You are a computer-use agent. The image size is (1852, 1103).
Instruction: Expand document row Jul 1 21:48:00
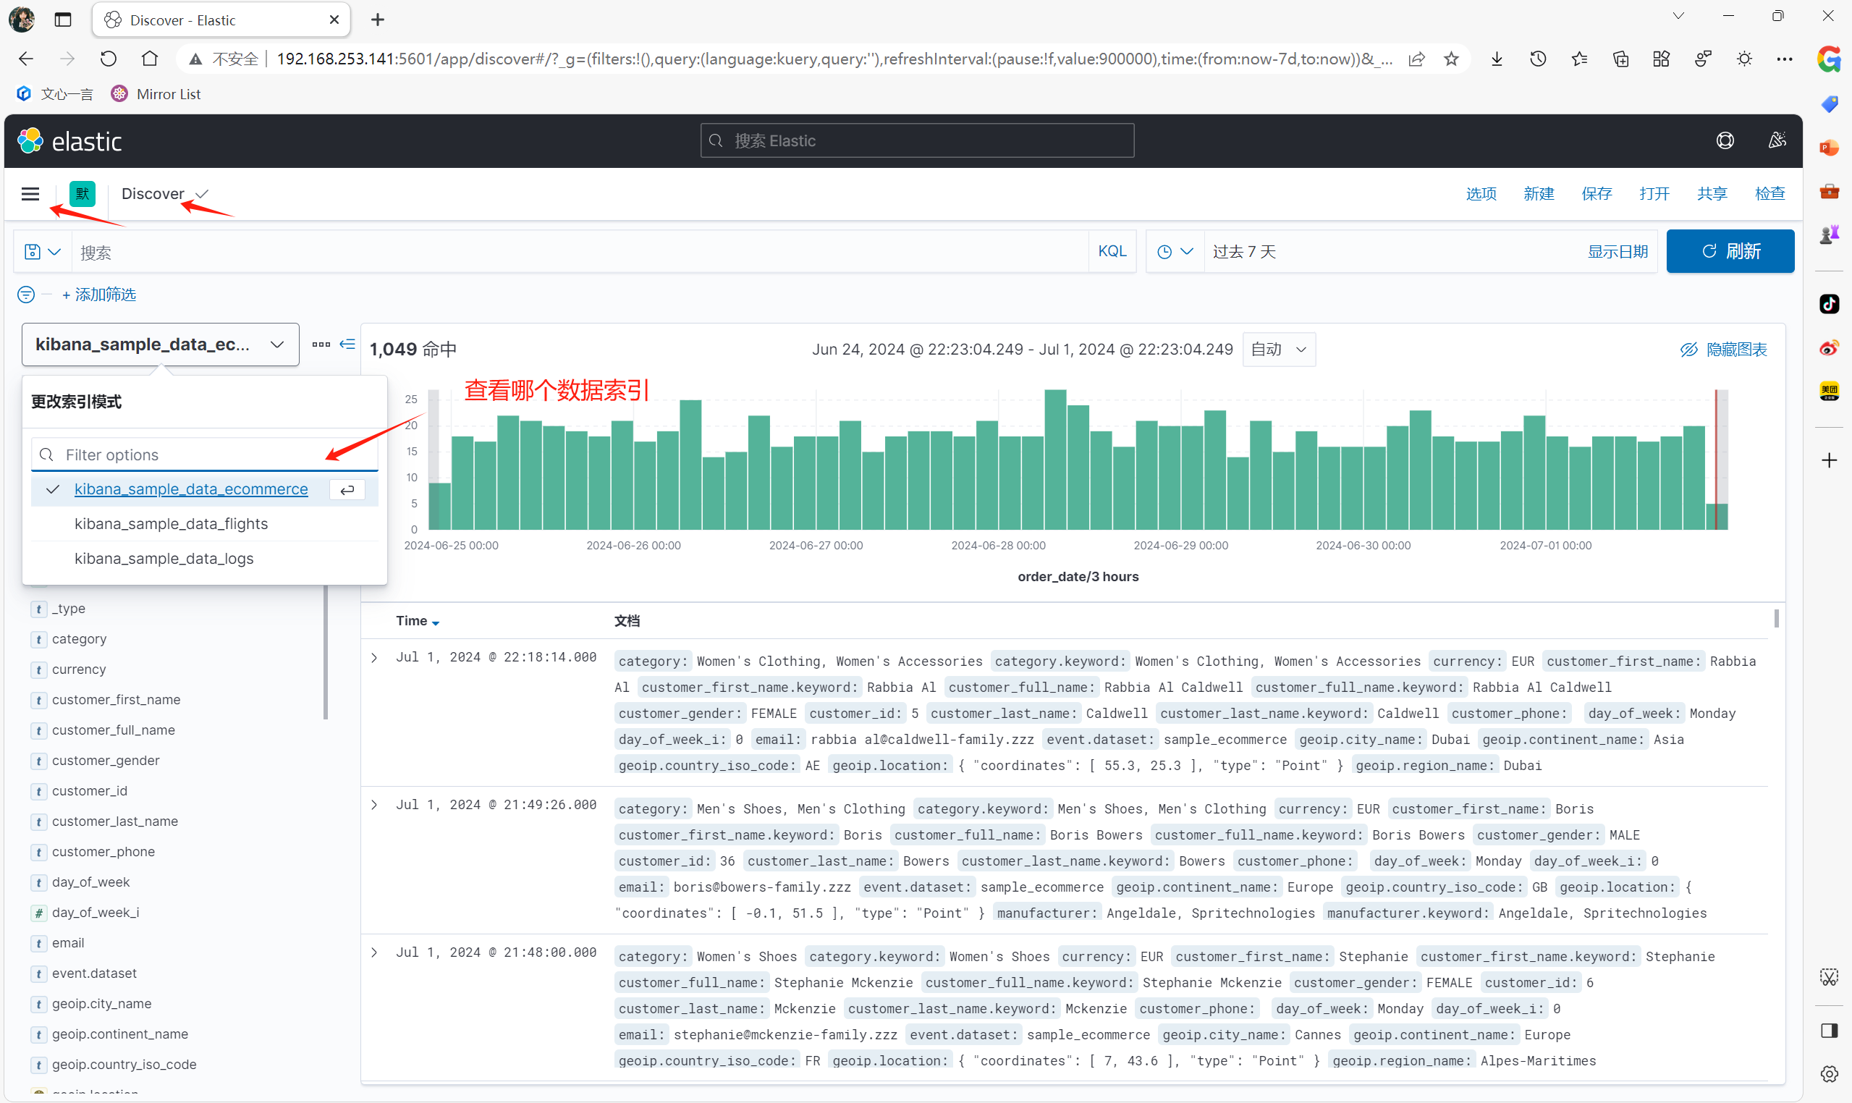coord(375,953)
